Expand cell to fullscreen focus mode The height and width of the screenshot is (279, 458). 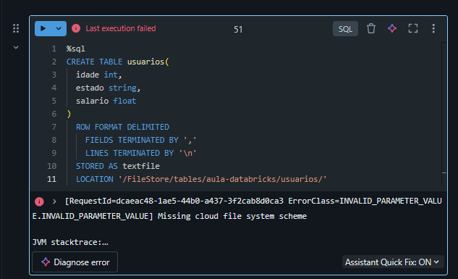click(412, 28)
